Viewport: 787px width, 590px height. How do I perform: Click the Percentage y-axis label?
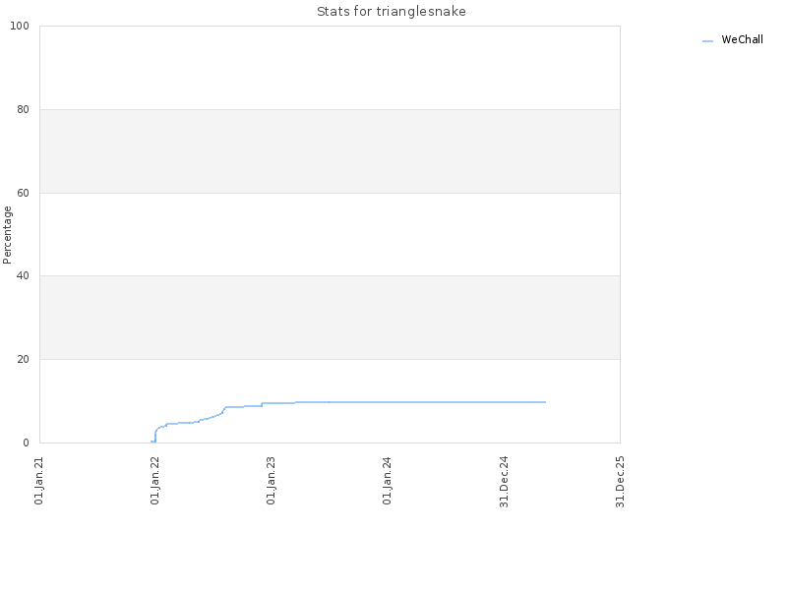tap(7, 235)
